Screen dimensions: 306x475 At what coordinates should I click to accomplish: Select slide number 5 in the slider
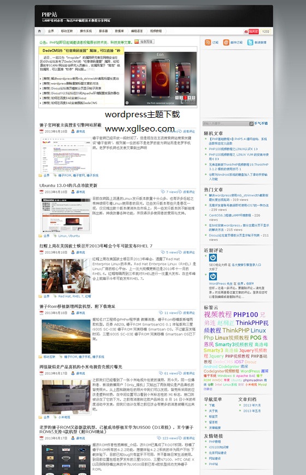pyautogui.click(x=193, y=98)
